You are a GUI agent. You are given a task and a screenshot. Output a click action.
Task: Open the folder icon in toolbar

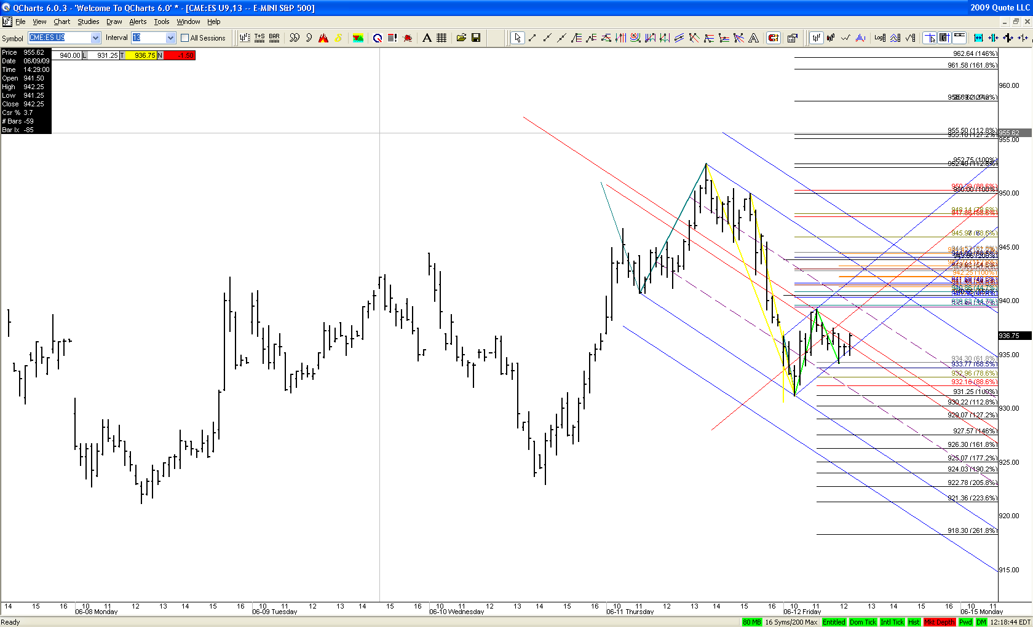click(461, 37)
